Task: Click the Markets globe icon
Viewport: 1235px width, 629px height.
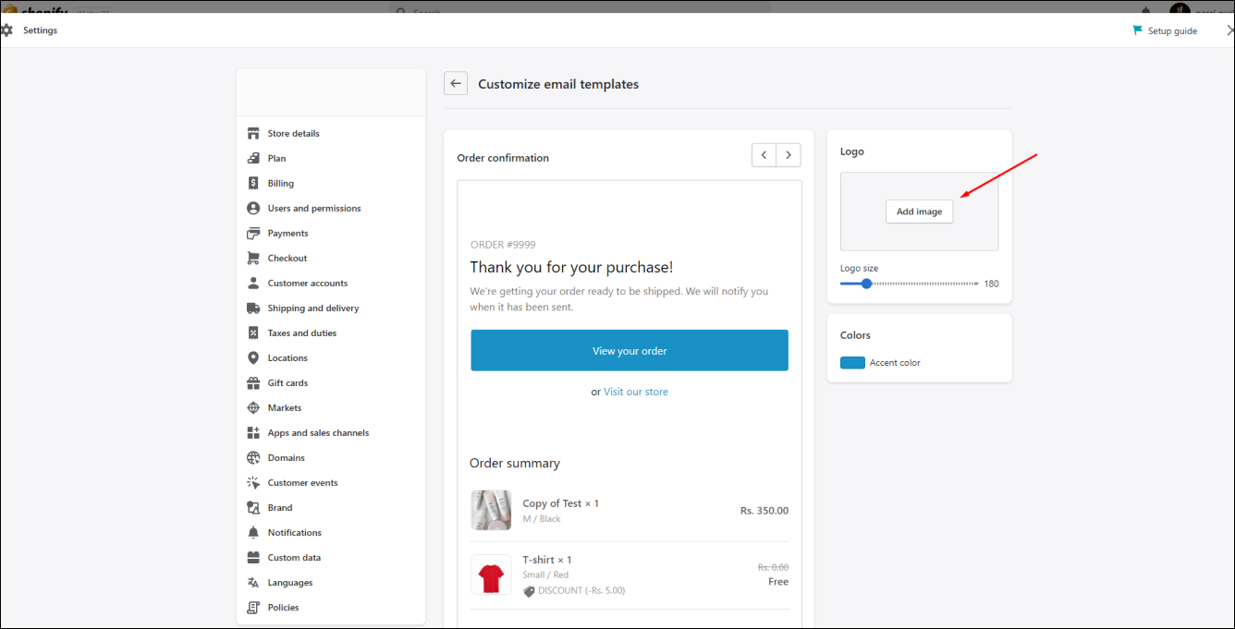Action: (x=253, y=408)
